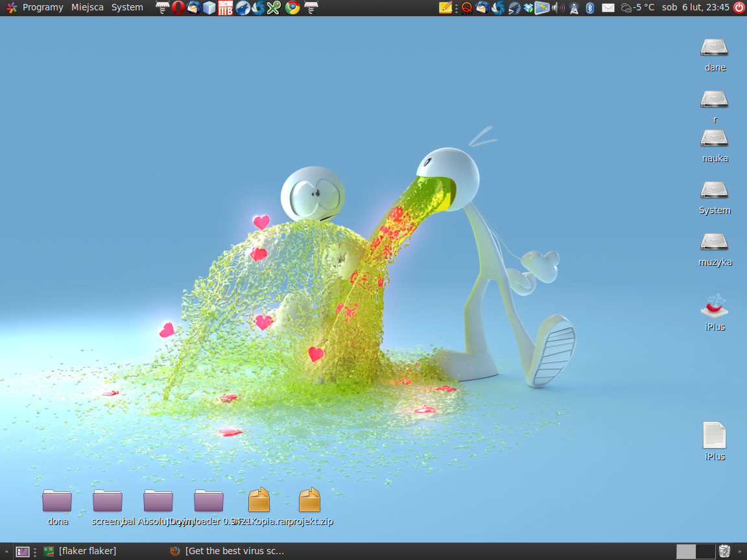Screen dimensions: 747x560
Task: Open the volume control applet
Action: (558, 8)
